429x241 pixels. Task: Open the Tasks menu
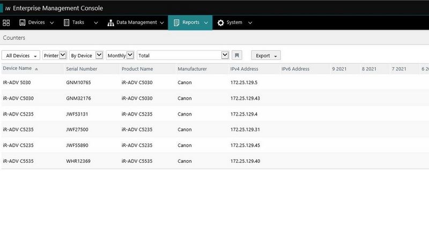coord(81,22)
